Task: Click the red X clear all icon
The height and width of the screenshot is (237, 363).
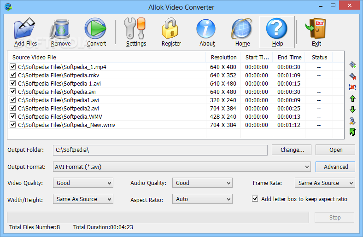Action: (x=352, y=87)
